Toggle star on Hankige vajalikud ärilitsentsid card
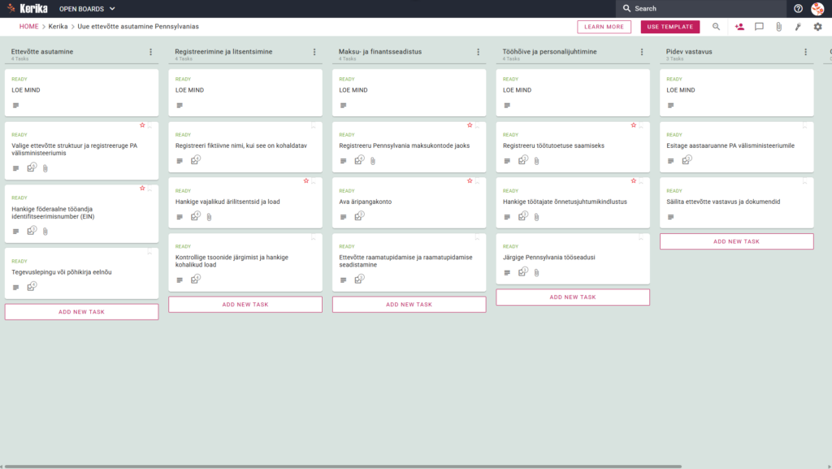 pyautogui.click(x=306, y=181)
